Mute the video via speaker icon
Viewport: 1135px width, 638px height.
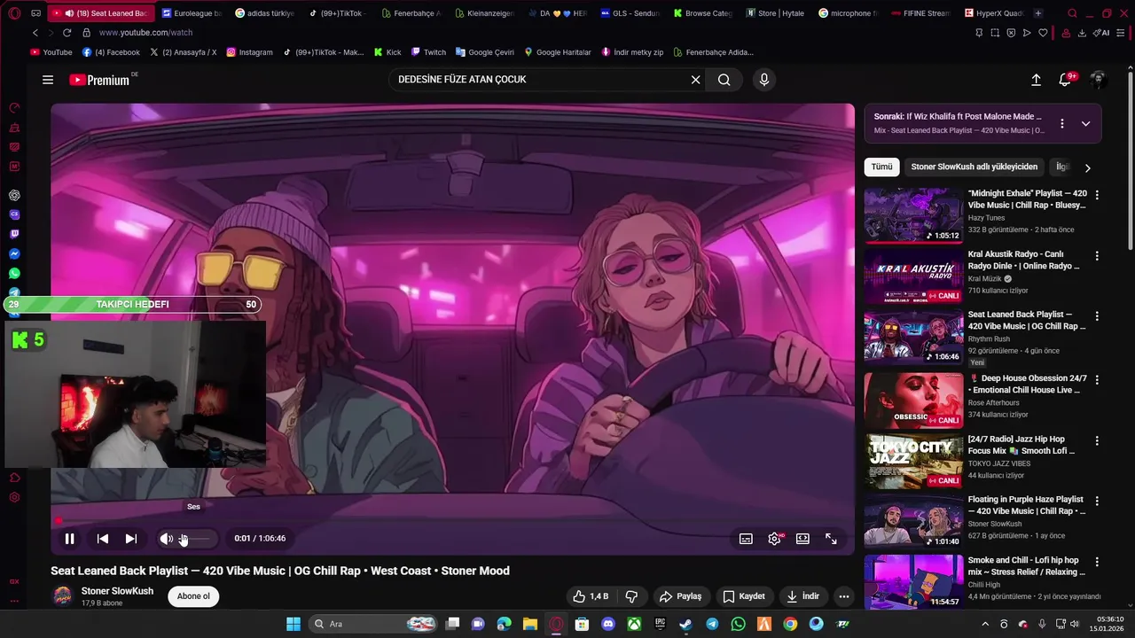[166, 539]
